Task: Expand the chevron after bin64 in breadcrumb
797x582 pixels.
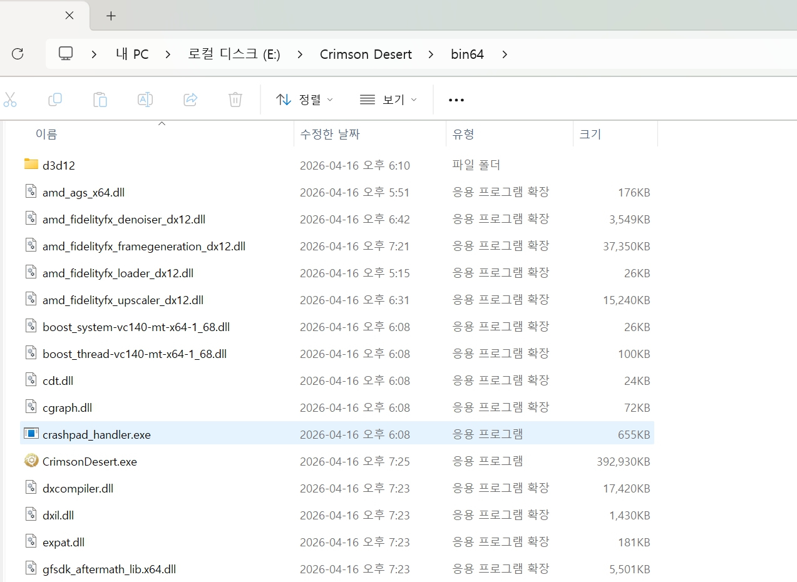Action: pyautogui.click(x=505, y=54)
